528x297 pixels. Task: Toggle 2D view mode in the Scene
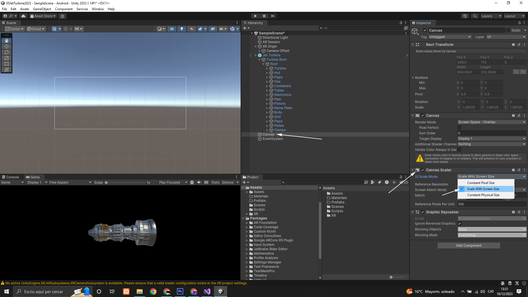(172, 29)
